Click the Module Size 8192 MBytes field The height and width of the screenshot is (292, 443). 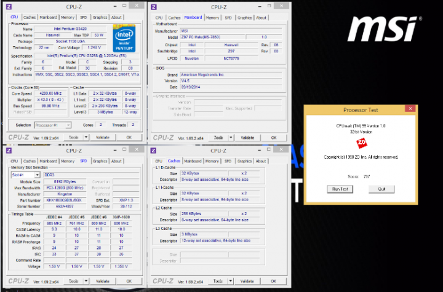coord(65,181)
